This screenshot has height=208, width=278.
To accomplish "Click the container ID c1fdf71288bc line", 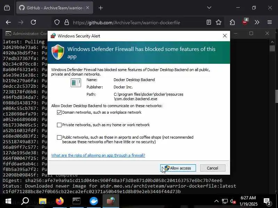I will coord(92,192).
